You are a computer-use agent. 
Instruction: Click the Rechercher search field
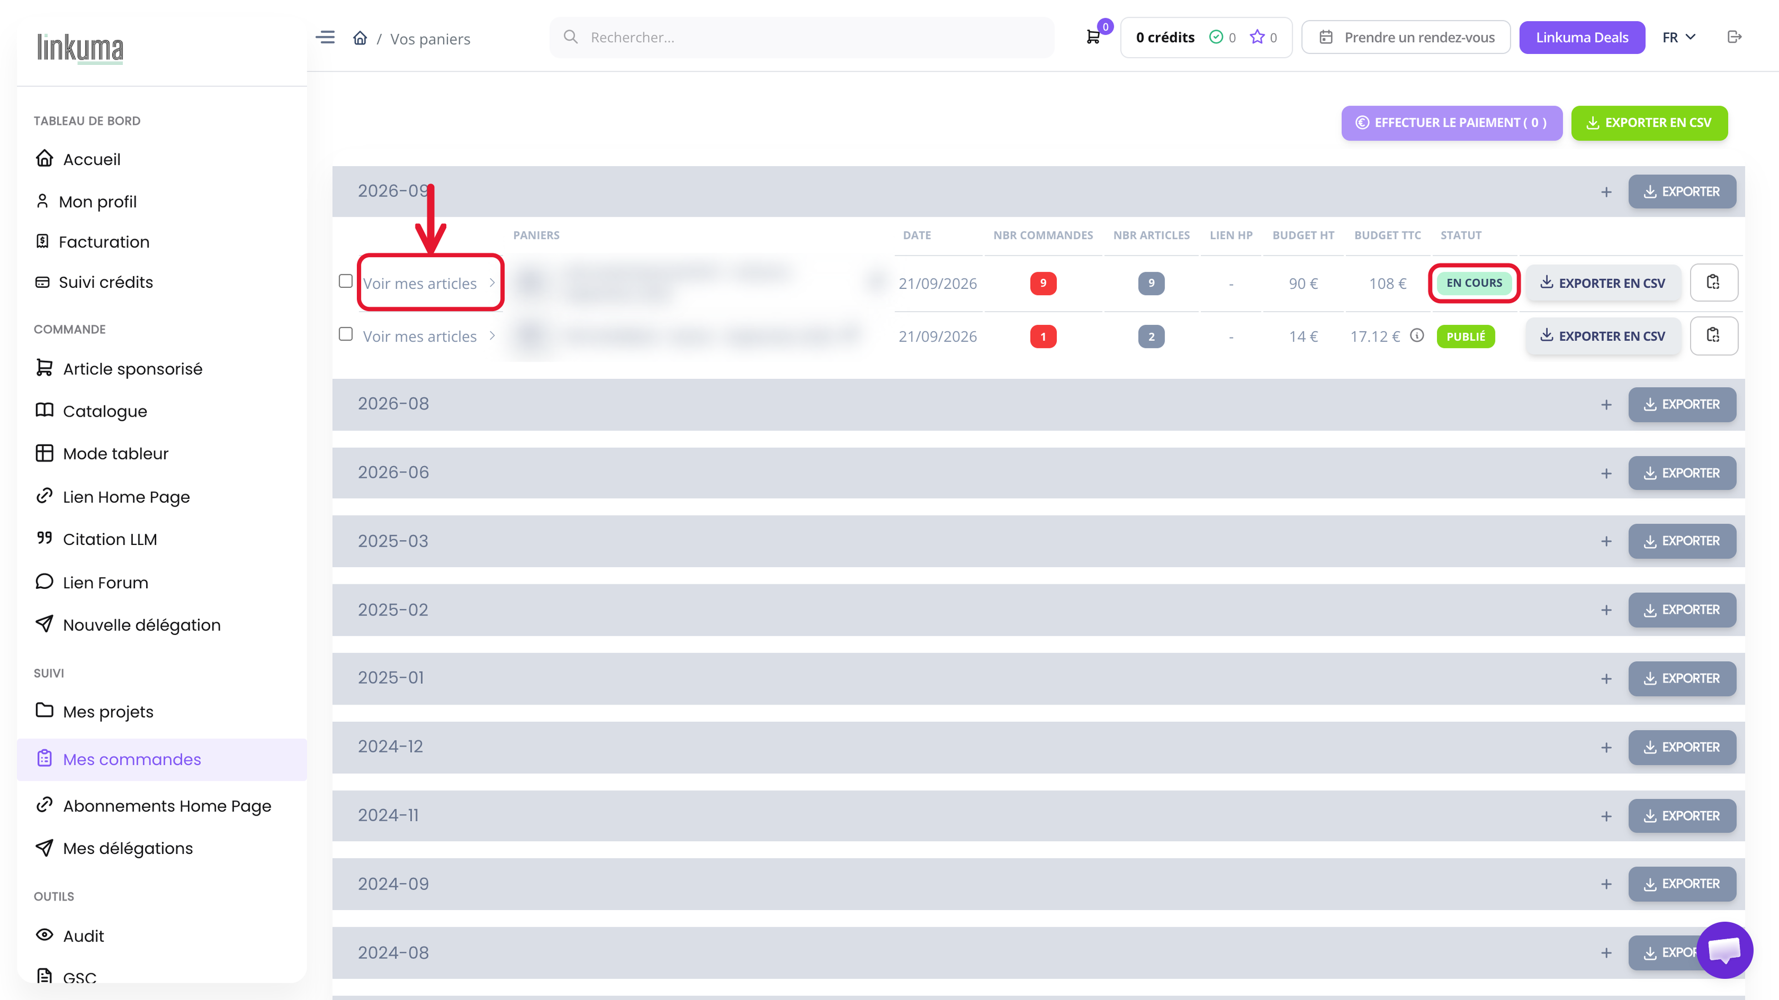tap(802, 37)
